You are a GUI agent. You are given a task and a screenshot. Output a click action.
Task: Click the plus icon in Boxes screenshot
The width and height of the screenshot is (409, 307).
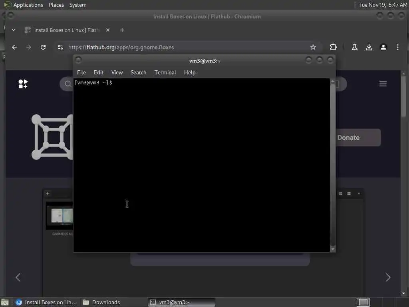(48, 193)
